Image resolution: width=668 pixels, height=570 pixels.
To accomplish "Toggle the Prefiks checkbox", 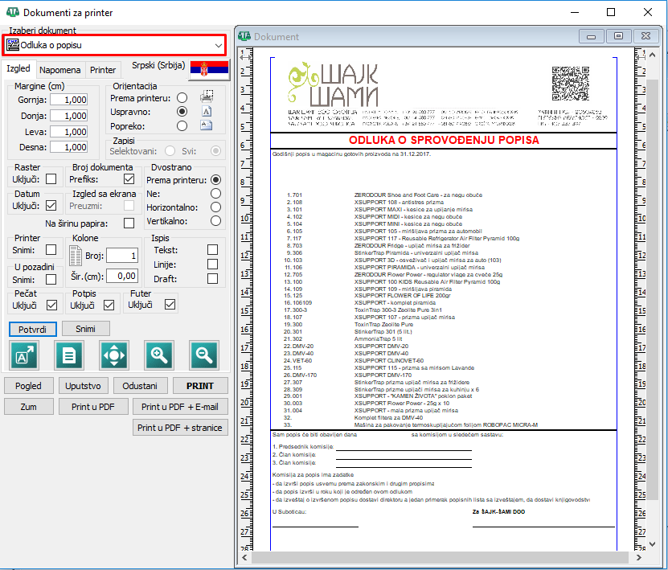I will [x=129, y=179].
